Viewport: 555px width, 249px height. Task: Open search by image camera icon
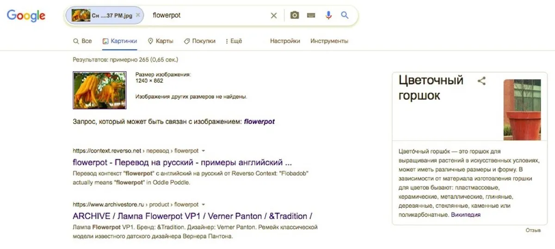tap(295, 15)
